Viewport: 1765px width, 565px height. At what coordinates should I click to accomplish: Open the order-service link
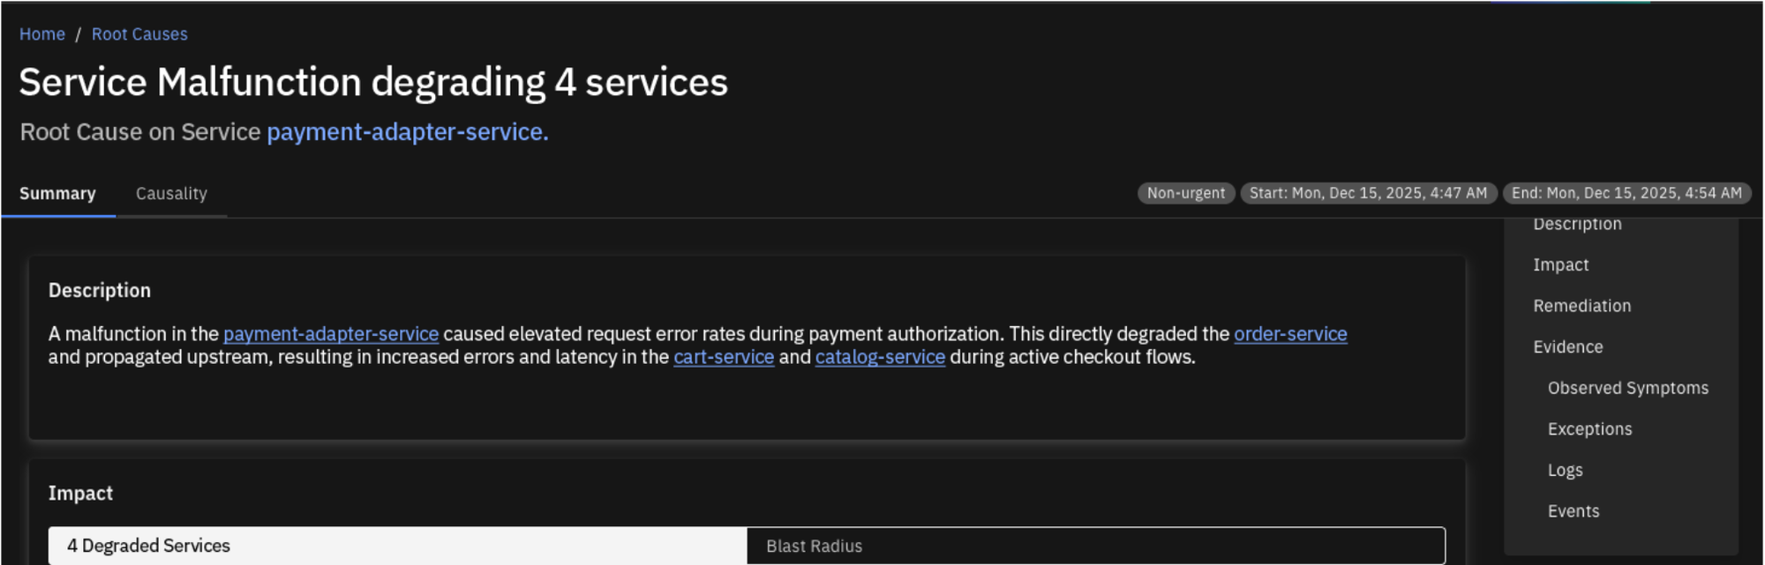click(x=1289, y=334)
